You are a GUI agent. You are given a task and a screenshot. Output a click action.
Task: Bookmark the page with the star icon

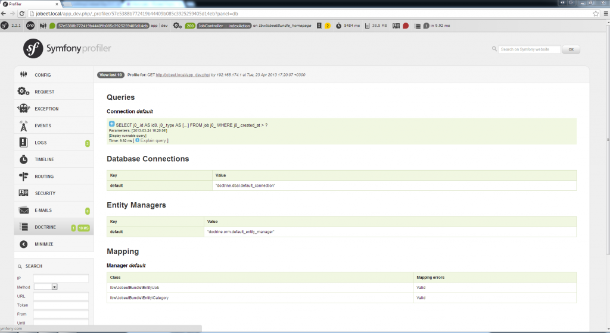tap(596, 14)
